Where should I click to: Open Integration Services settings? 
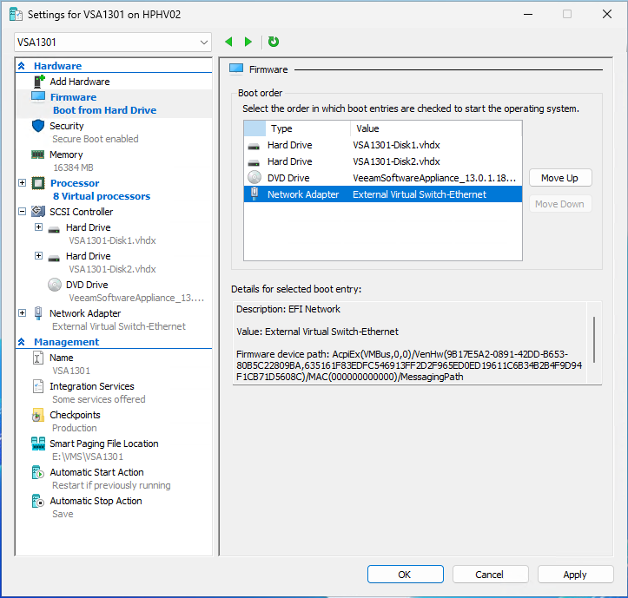pos(91,386)
